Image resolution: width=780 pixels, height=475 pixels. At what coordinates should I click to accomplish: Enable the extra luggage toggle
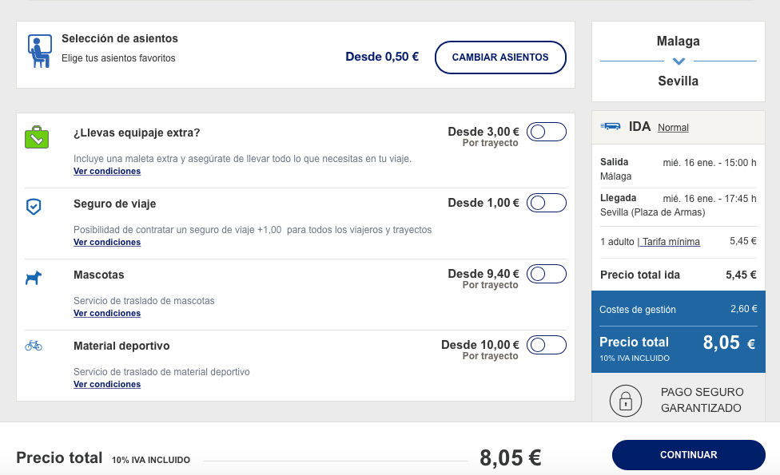pyautogui.click(x=547, y=133)
